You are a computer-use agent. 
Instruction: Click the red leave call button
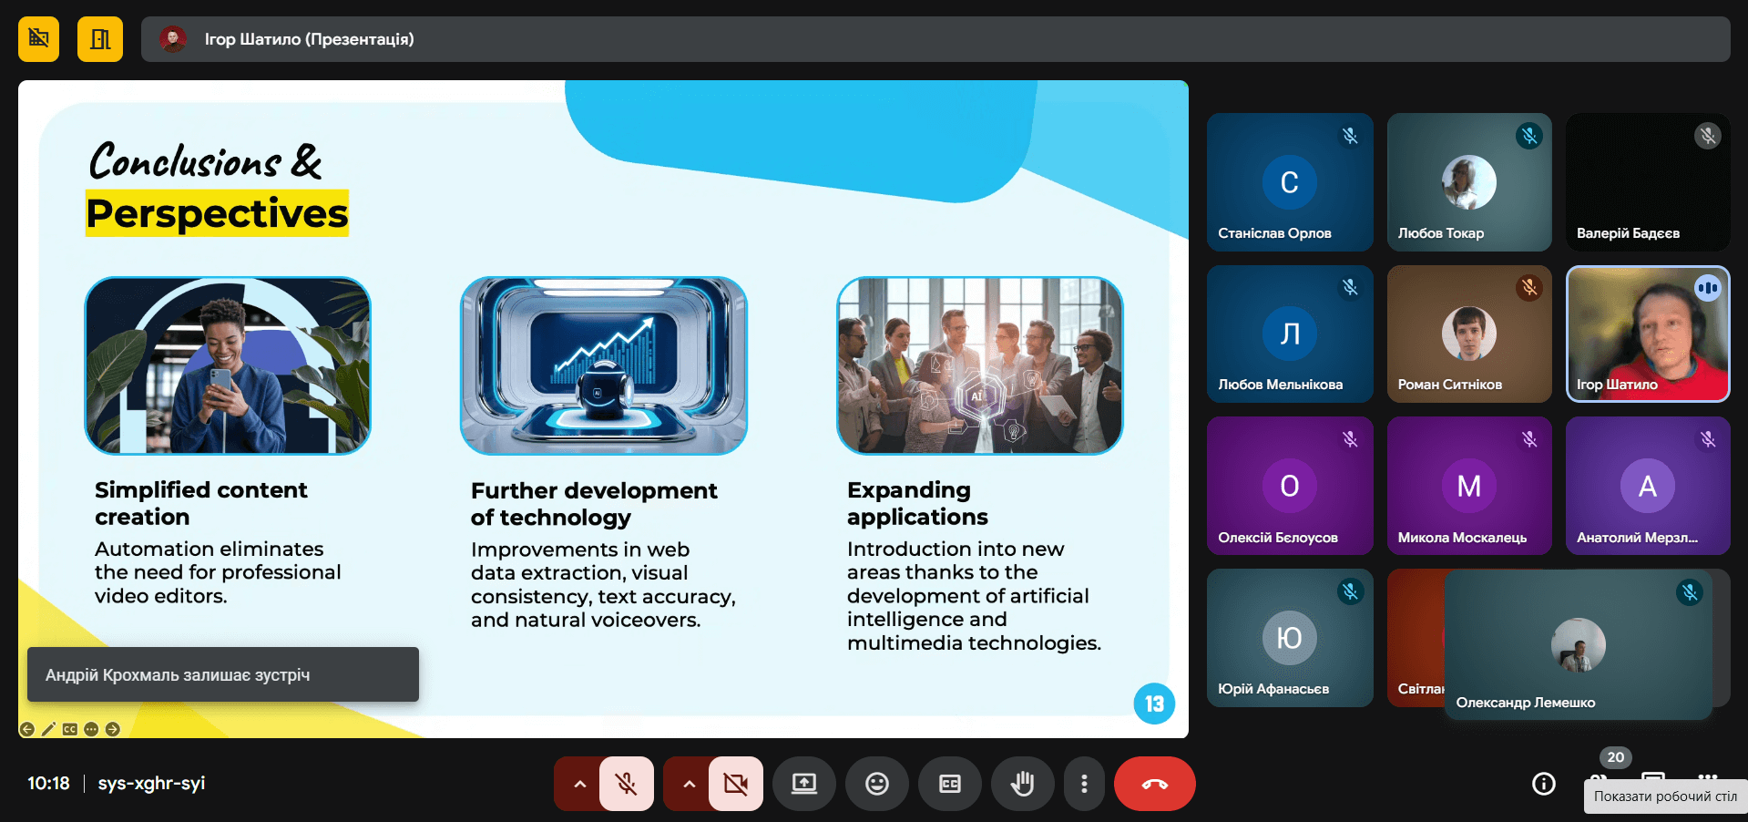click(x=1154, y=784)
